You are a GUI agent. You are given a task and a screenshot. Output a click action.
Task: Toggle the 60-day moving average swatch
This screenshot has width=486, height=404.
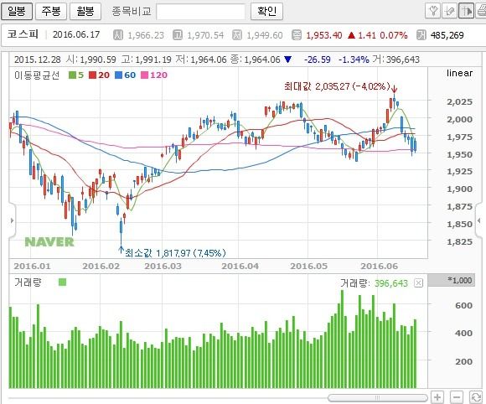point(118,75)
